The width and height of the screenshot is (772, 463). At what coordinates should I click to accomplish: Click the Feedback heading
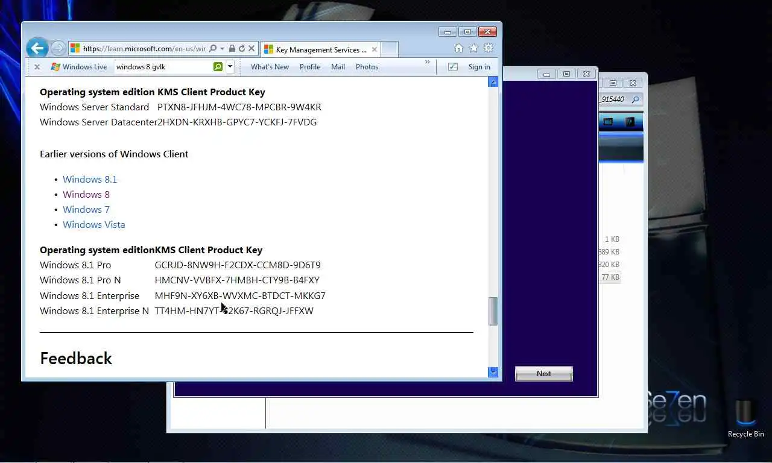[x=76, y=358]
